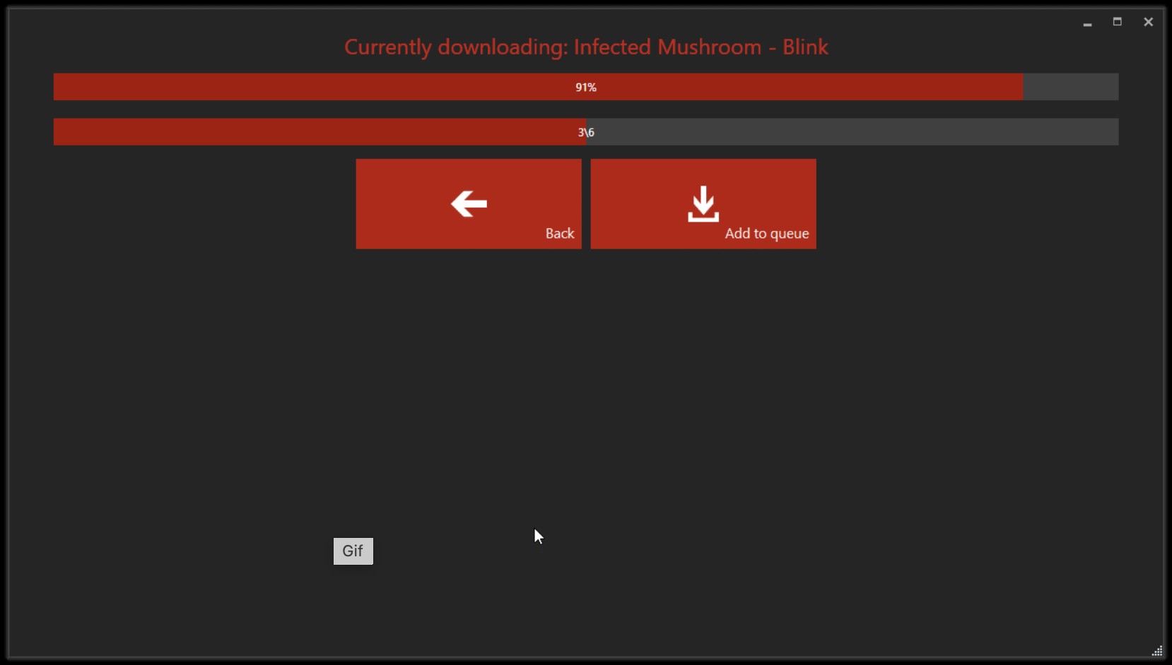Click the Gif label button
The width and height of the screenshot is (1172, 665).
click(x=353, y=551)
